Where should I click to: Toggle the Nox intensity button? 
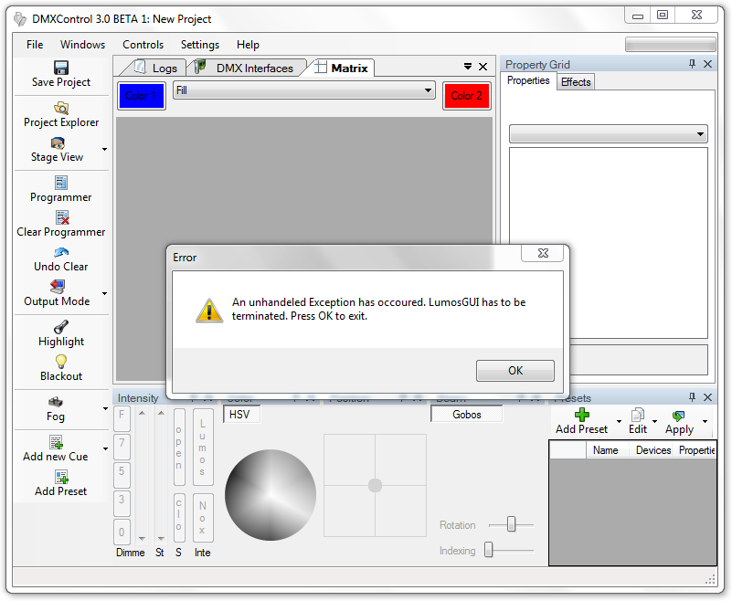point(203,518)
